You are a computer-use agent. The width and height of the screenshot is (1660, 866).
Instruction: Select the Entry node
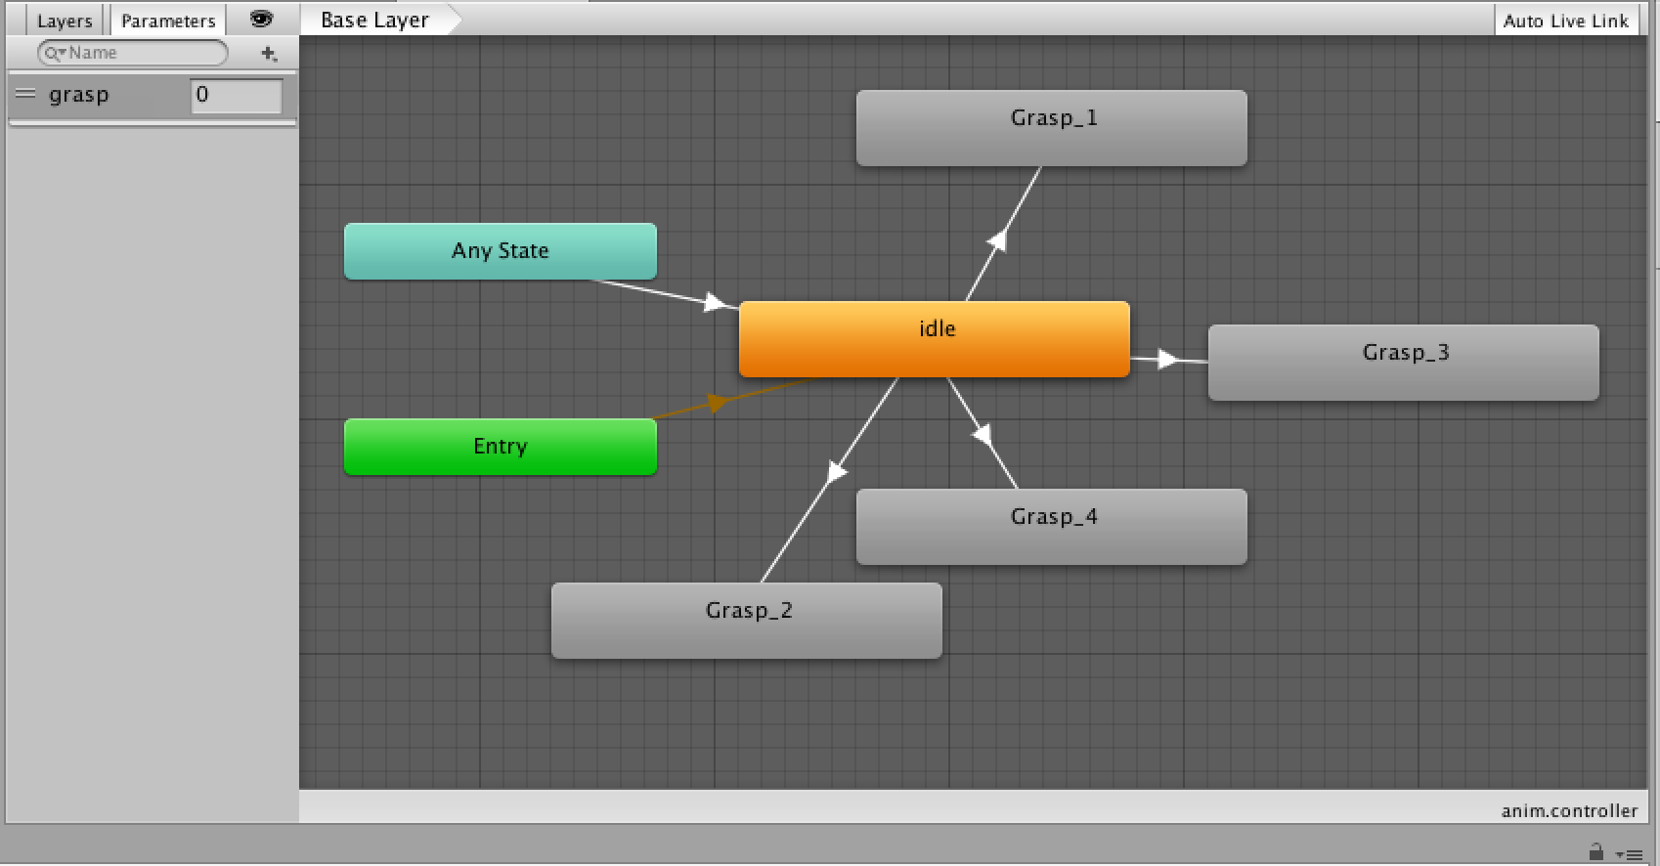point(501,447)
